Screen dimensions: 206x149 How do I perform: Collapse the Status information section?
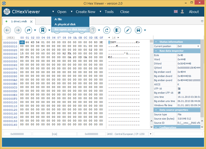156,42
